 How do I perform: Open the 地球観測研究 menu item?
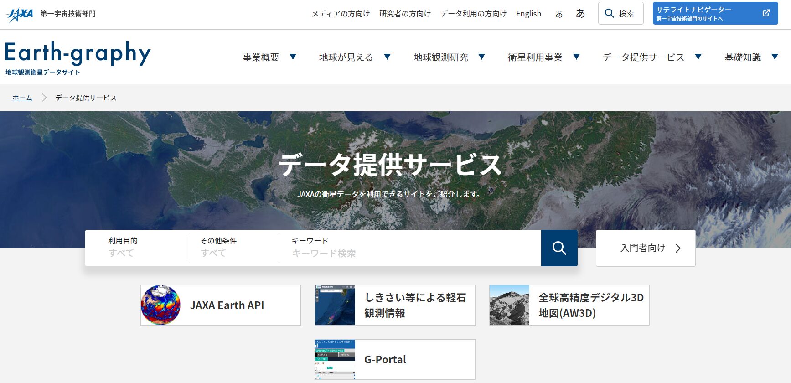(x=440, y=57)
